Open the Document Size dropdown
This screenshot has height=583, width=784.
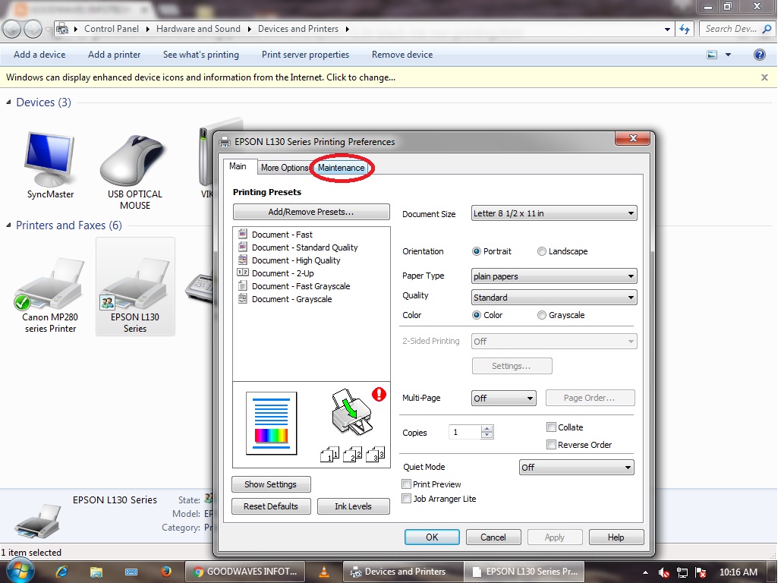632,213
